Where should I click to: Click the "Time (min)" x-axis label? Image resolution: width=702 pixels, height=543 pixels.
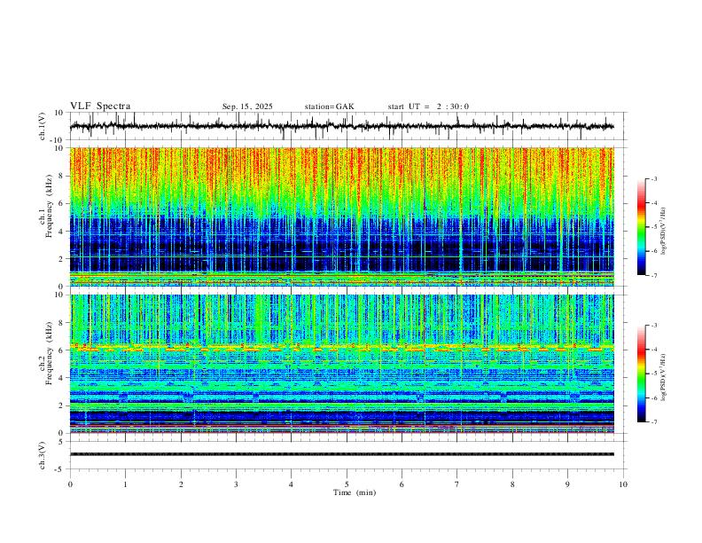(355, 492)
